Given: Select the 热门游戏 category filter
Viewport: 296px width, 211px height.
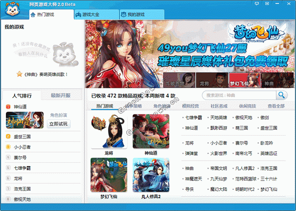Looking at the screenshot, I should click(105, 106).
